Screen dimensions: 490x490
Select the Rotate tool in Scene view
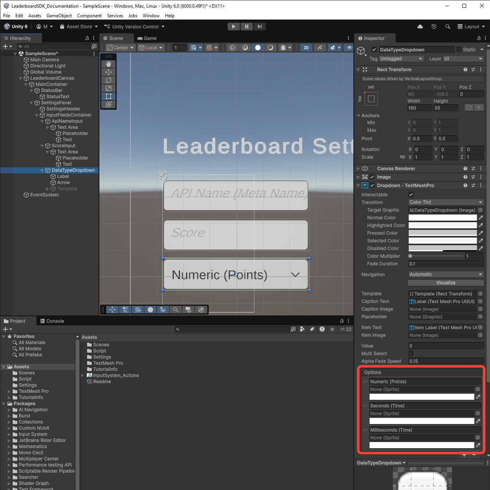[x=109, y=80]
